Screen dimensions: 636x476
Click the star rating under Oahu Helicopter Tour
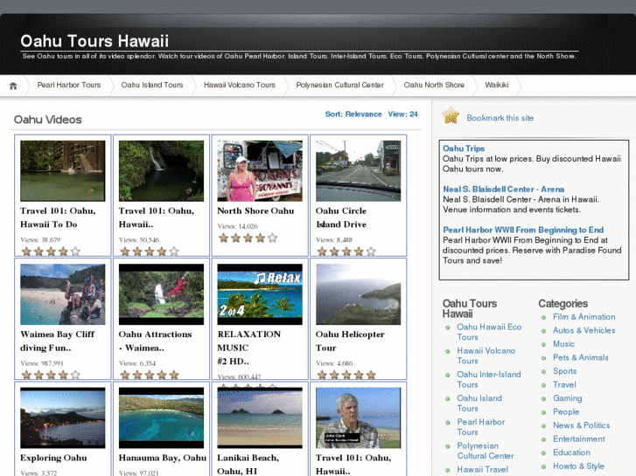(x=346, y=376)
